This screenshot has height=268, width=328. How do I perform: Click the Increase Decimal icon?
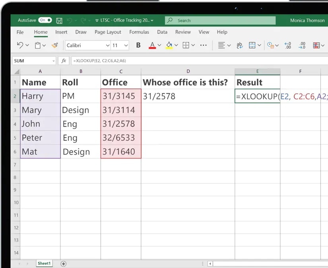tap(287, 45)
